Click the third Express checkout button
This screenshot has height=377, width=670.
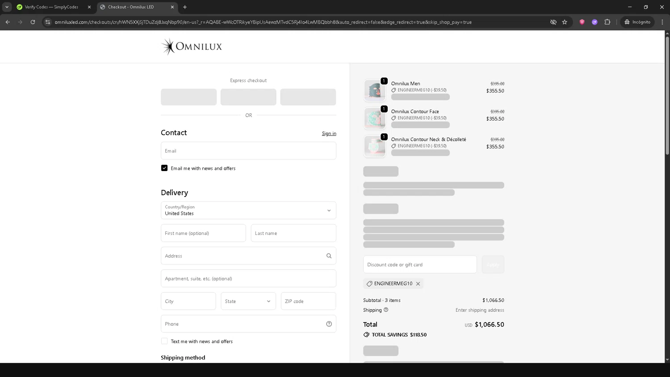coord(308,97)
